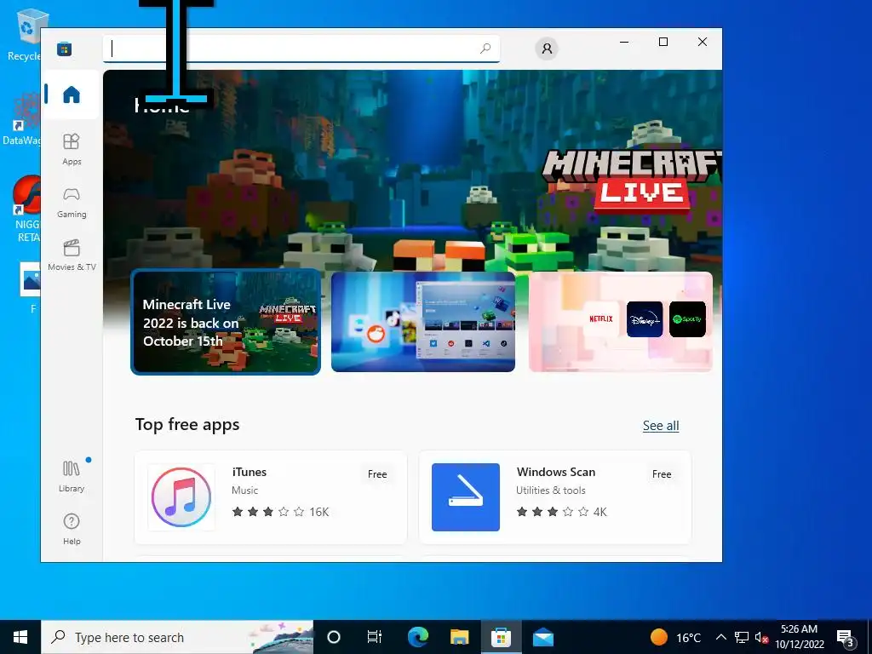Image resolution: width=872 pixels, height=654 pixels.
Task: Click the magnifier icon in the Store search box
Action: tap(485, 49)
